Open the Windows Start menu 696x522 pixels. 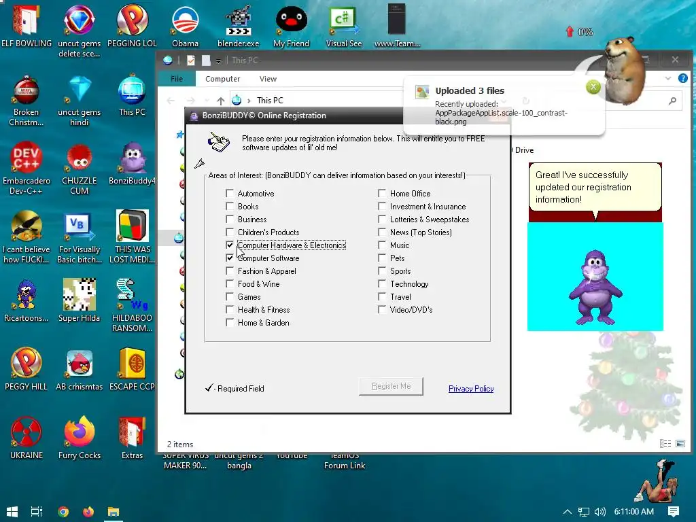pos(12,512)
